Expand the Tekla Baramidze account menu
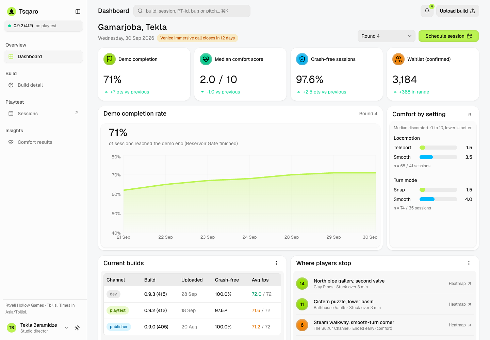This screenshot has width=490, height=340. tap(66, 328)
